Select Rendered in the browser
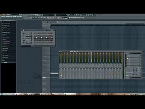 pos(5,52)
